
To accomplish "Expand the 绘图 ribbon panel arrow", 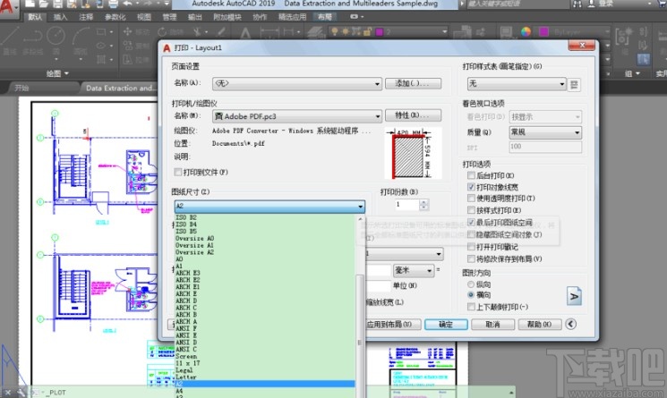I will (66, 73).
